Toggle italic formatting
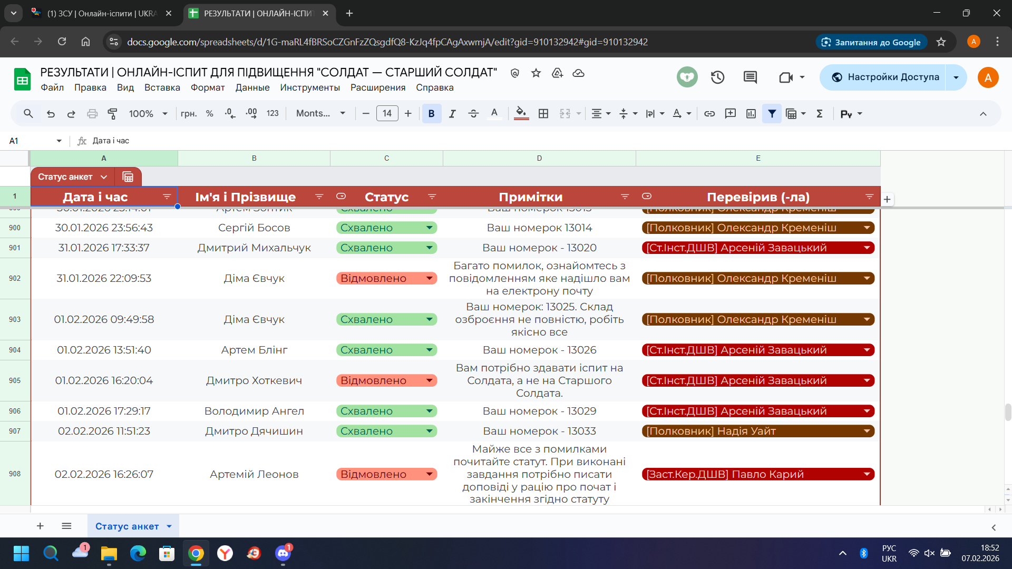The width and height of the screenshot is (1012, 569). [x=452, y=114]
